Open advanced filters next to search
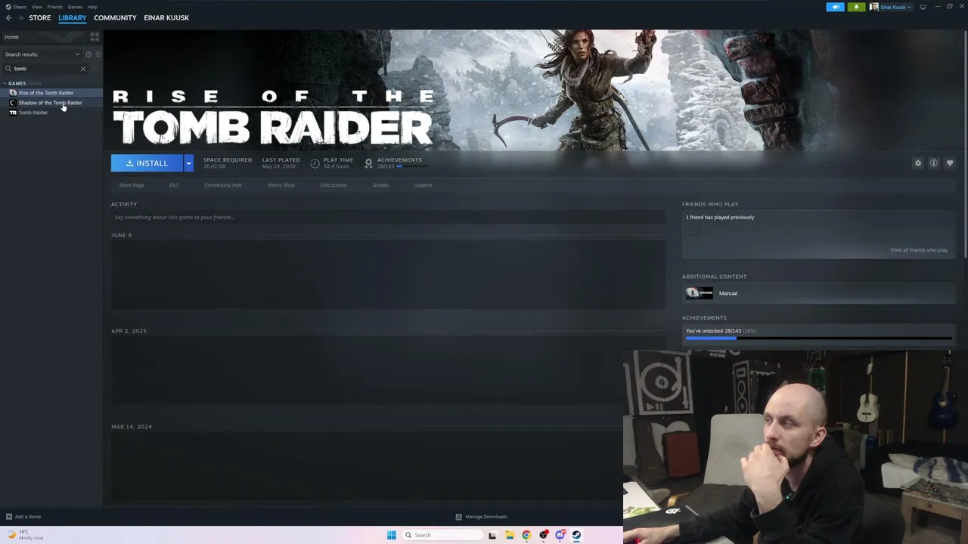This screenshot has height=544, width=968. pos(95,69)
